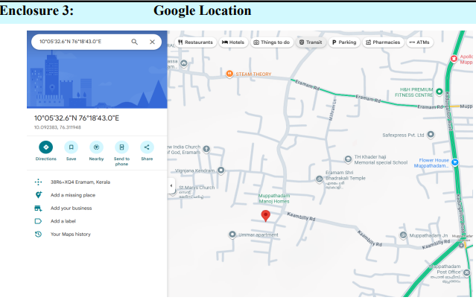The image size is (476, 306).
Task: Click heading 10°05'32.6"N 76°18'43.0"E in panel
Action: (x=77, y=118)
